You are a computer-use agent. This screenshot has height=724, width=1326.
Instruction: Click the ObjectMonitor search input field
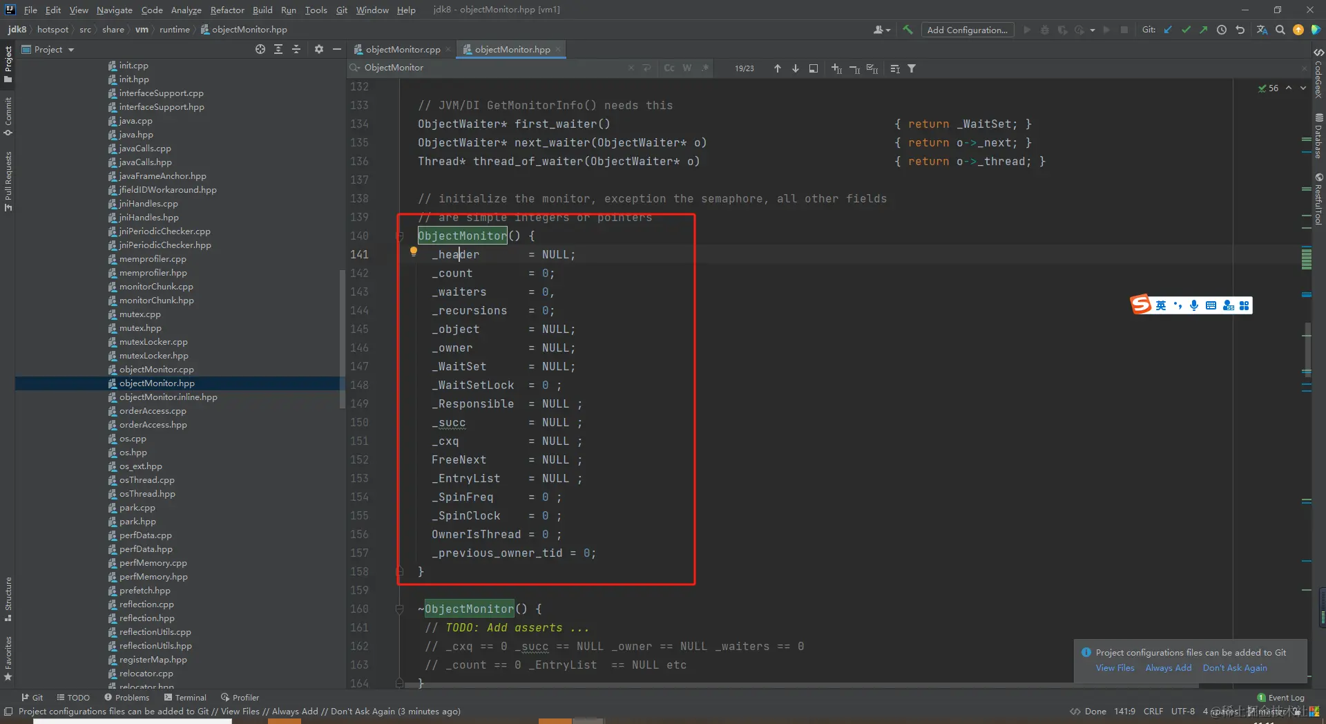[494, 68]
